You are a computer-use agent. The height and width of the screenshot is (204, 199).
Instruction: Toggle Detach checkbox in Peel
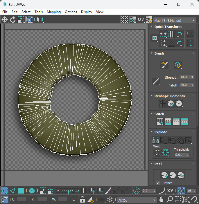tap(158, 183)
